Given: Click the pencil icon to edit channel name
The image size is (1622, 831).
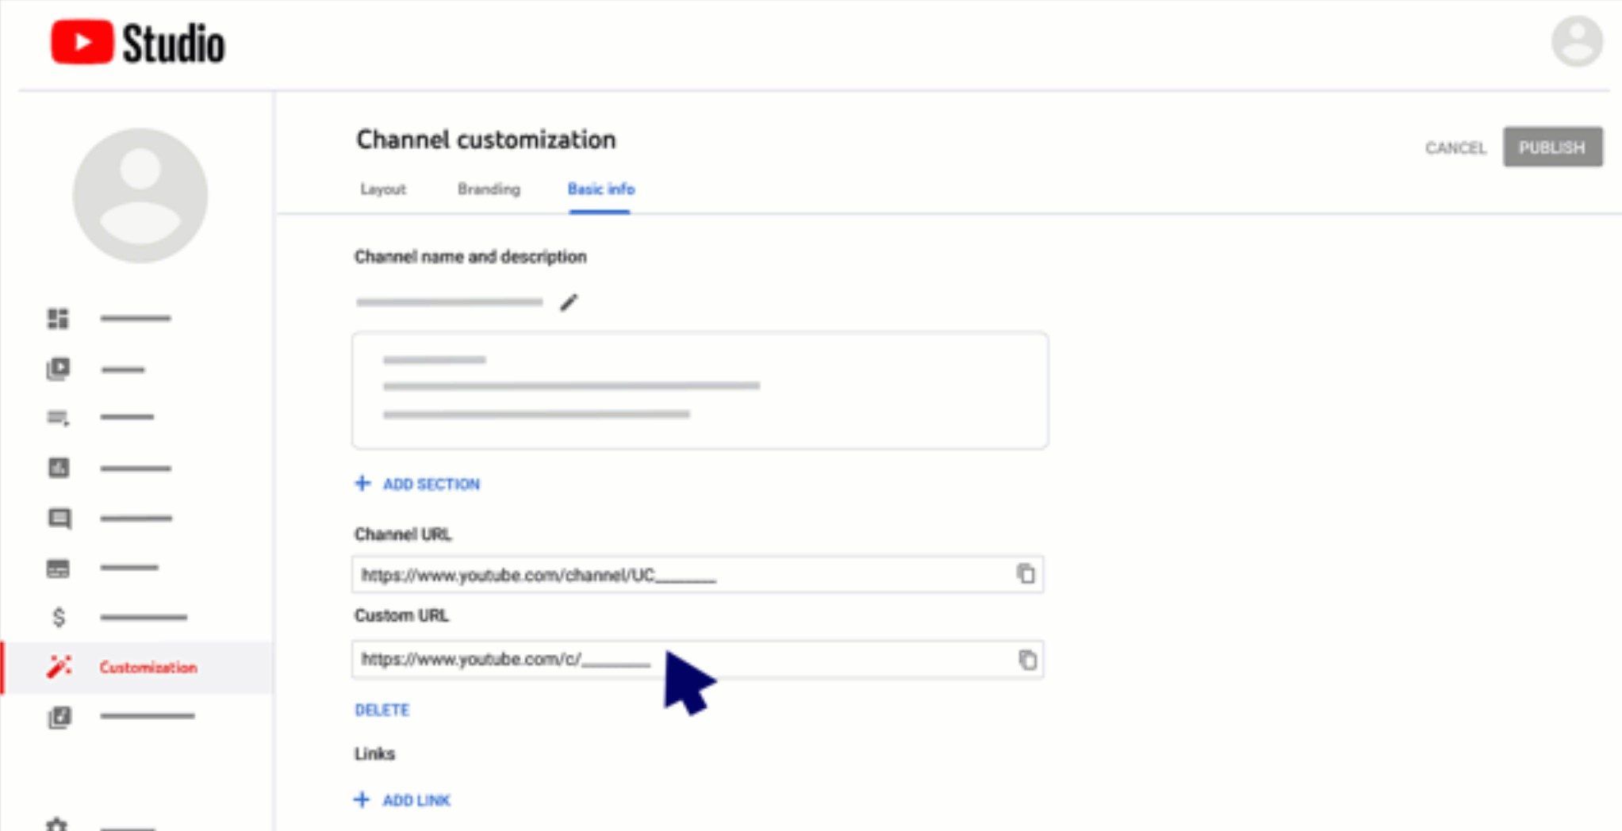Looking at the screenshot, I should click(569, 302).
